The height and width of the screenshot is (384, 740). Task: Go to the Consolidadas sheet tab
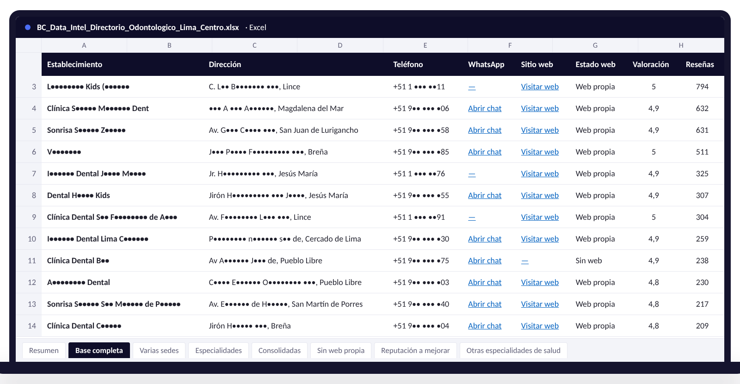(279, 350)
